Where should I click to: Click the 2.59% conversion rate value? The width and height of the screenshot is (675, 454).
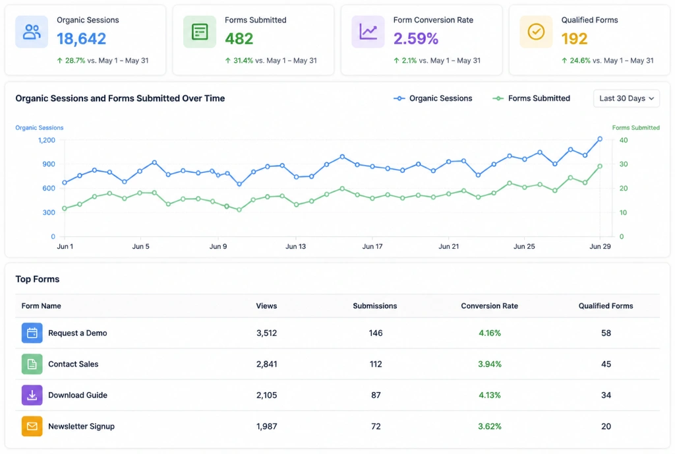pos(416,39)
